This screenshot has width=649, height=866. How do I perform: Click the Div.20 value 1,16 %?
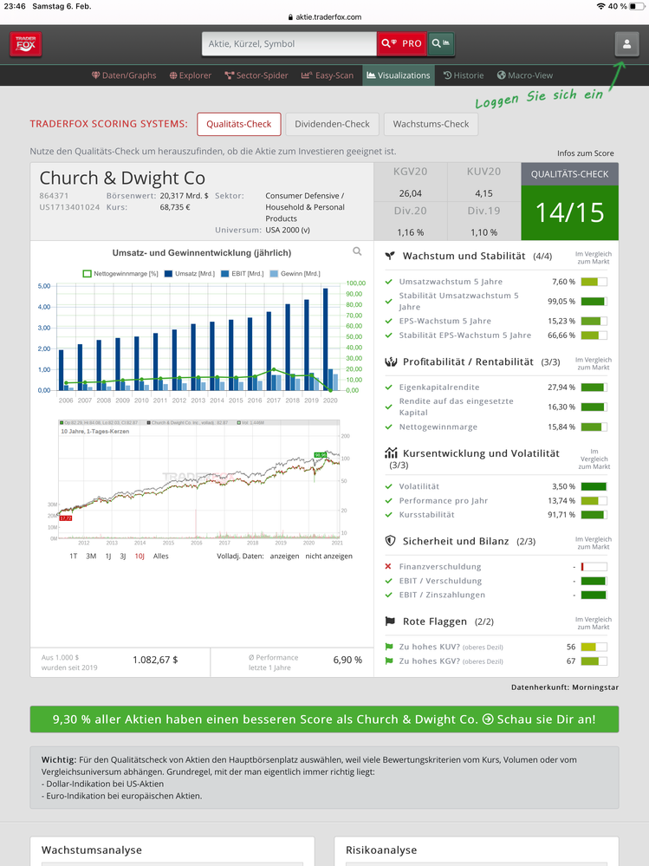pyautogui.click(x=410, y=232)
